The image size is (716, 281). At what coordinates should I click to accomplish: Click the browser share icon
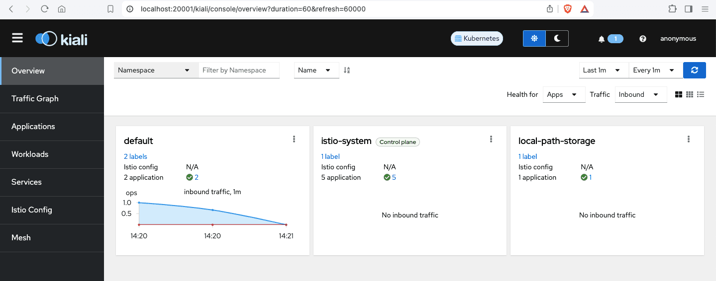pos(550,9)
